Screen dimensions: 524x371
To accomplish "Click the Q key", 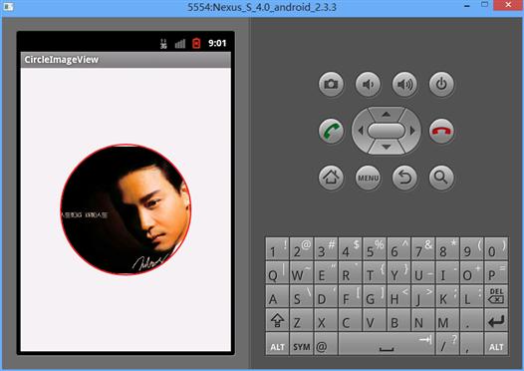I will tap(277, 272).
